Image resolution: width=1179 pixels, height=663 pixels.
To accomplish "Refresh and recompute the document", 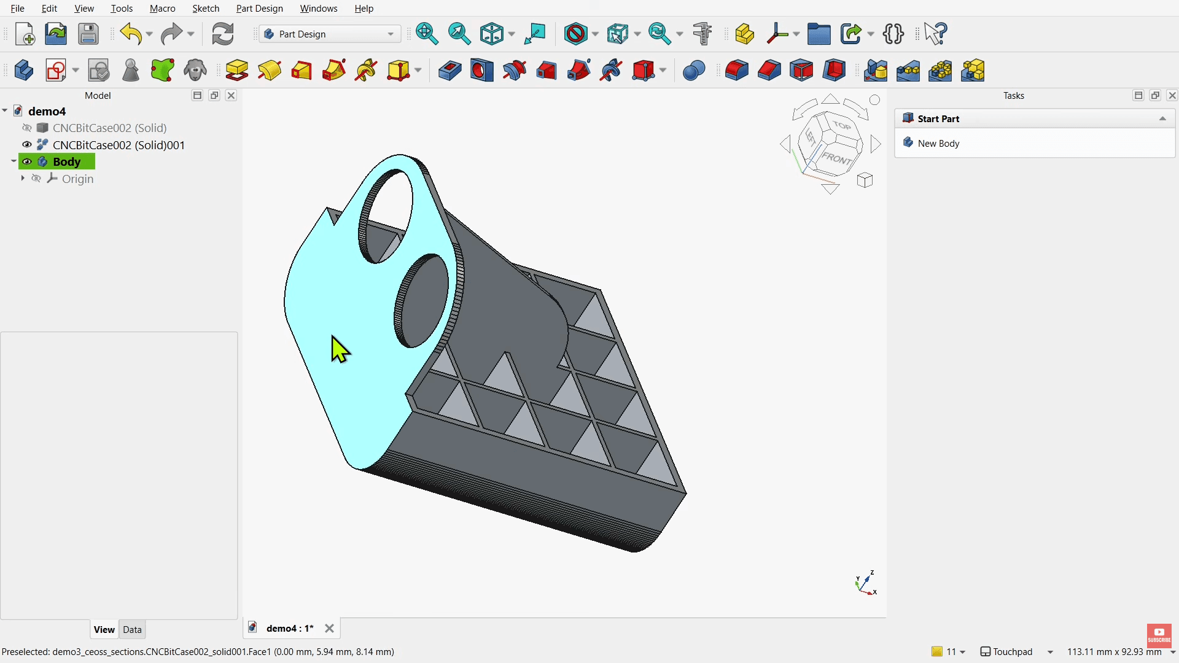I will [x=223, y=34].
